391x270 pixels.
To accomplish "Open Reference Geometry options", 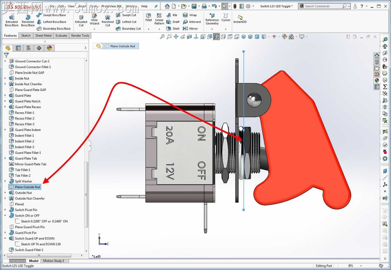I will [x=212, y=19].
